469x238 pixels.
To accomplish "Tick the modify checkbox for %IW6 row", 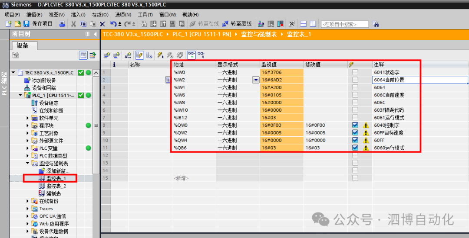I will (355, 95).
